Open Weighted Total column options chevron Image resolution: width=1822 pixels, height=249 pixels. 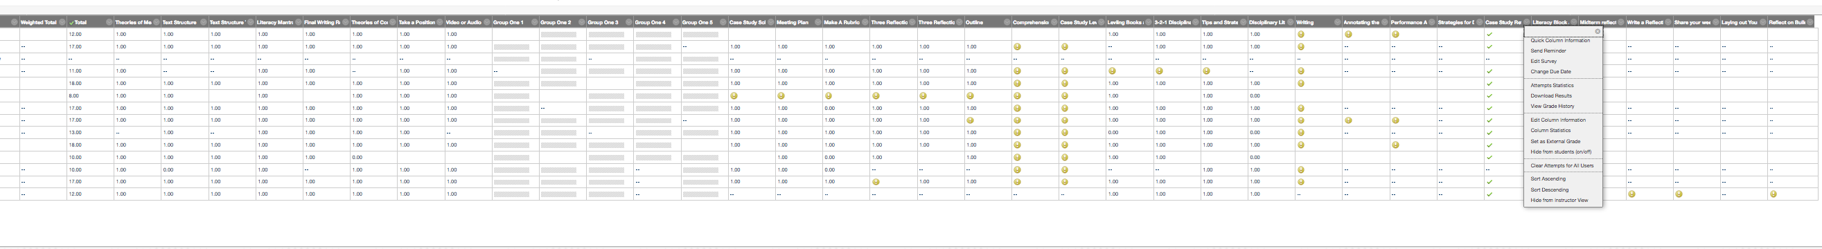pos(62,23)
